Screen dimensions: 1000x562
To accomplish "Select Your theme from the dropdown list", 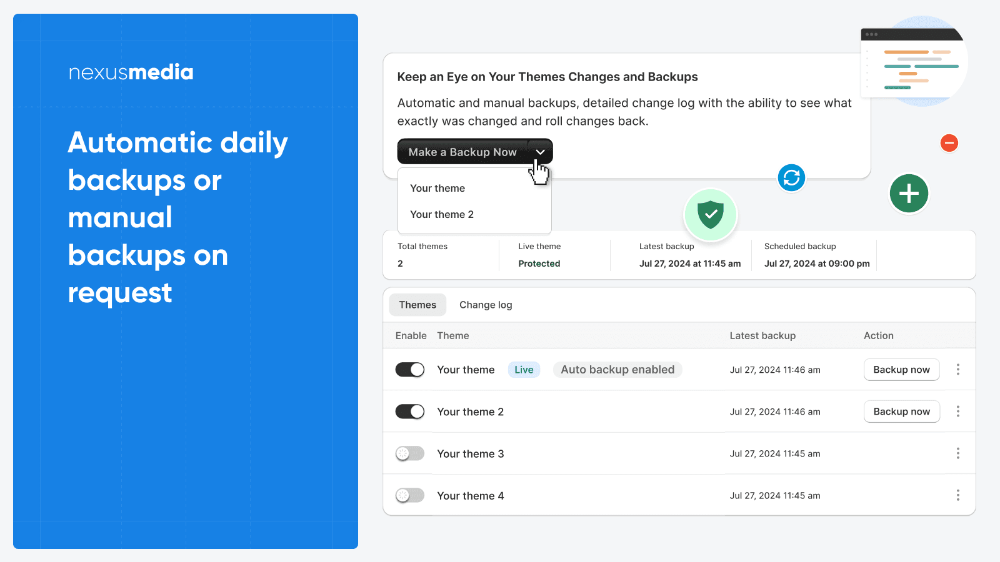I will pos(437,189).
